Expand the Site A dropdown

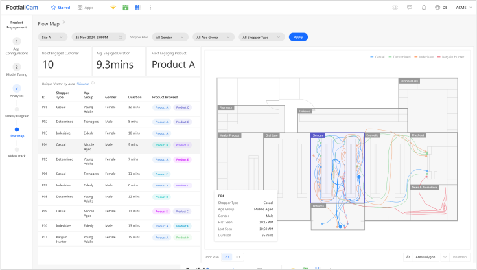pyautogui.click(x=52, y=37)
